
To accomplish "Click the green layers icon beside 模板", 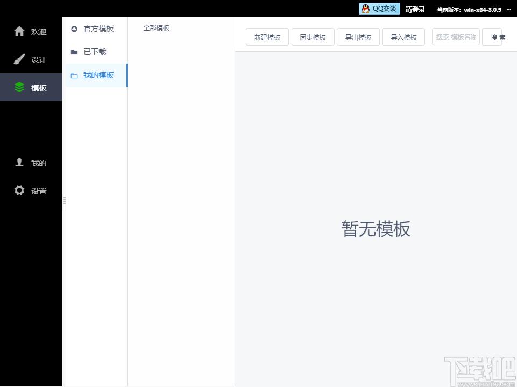I will tap(19, 87).
